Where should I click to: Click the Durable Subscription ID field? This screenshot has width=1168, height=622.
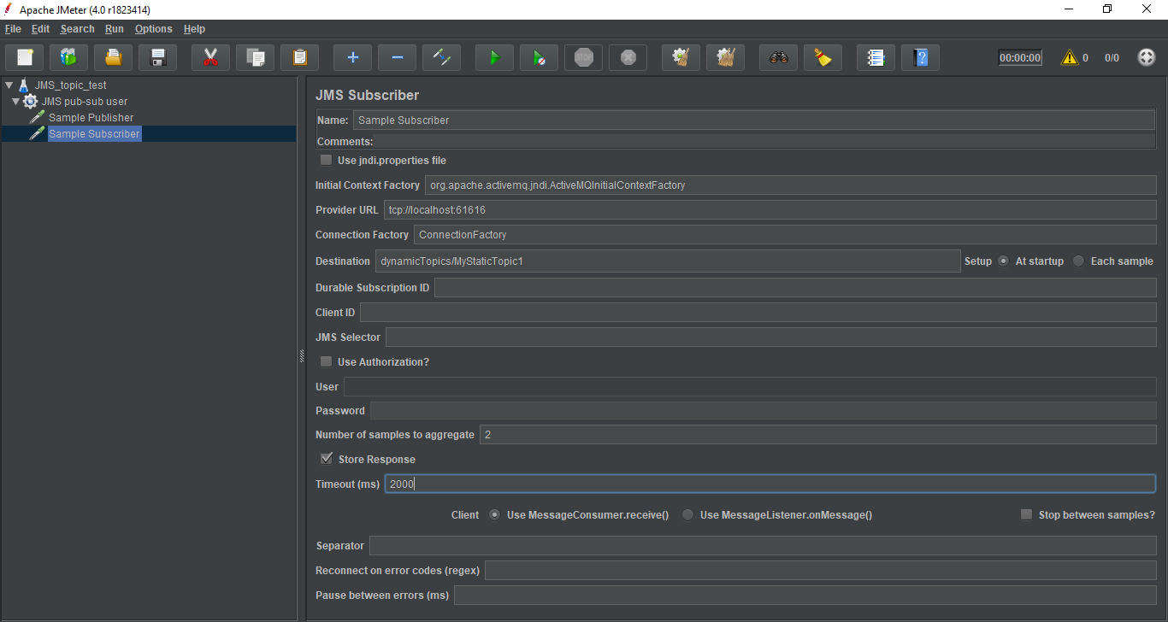pos(794,288)
